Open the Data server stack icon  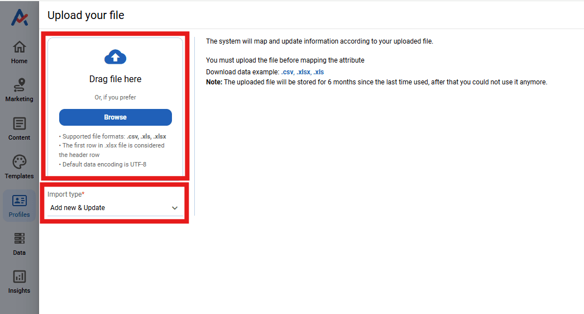click(x=20, y=239)
